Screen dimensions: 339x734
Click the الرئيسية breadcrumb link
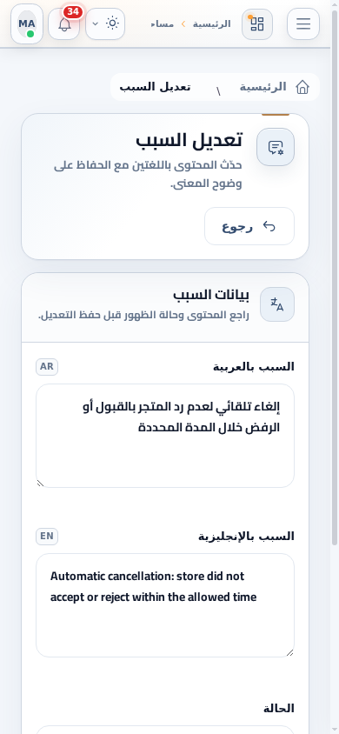(x=263, y=87)
